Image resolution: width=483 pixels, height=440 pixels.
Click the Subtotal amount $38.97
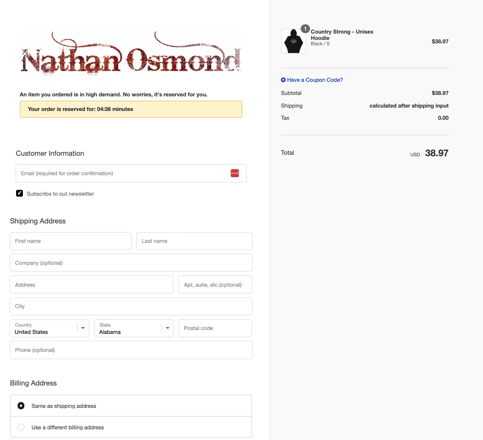440,93
